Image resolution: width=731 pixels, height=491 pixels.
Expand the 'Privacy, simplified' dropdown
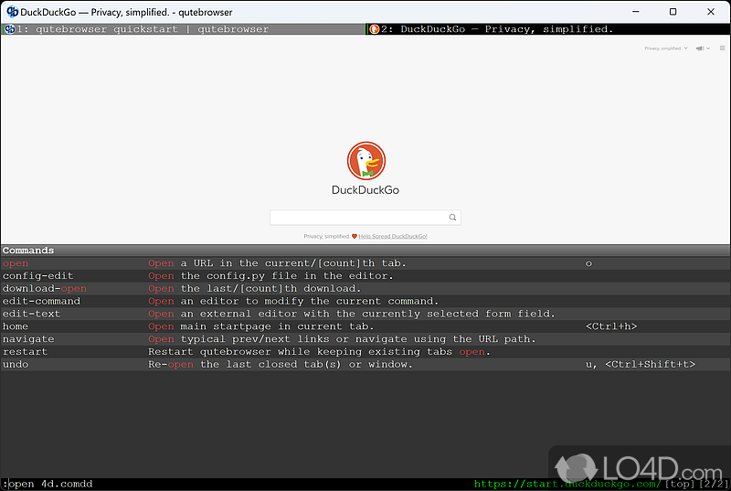click(x=666, y=48)
